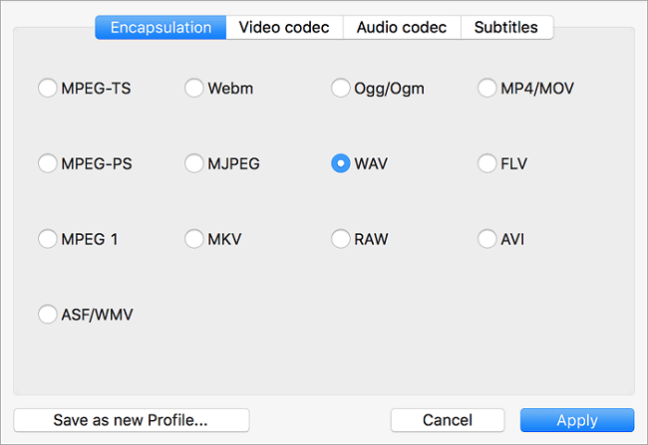
Task: Click the selected WAV radio button
Action: (340, 163)
